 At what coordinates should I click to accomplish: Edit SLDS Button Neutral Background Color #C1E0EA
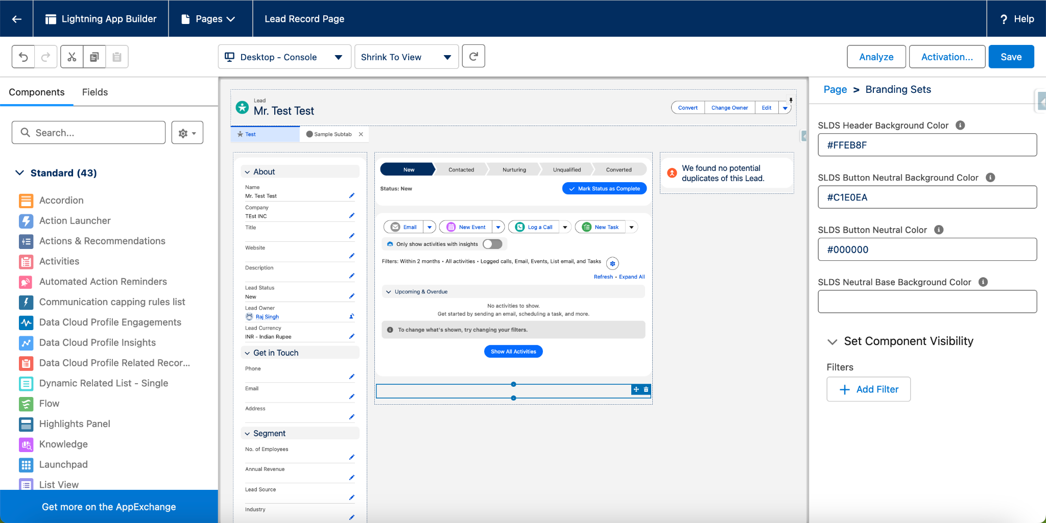click(928, 197)
